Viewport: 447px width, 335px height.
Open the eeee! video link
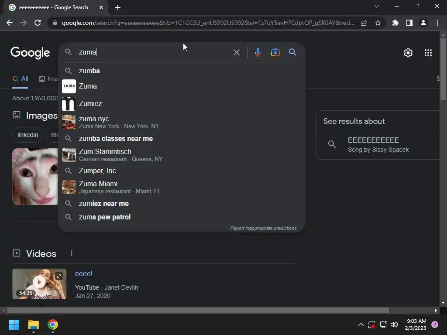(x=83, y=274)
